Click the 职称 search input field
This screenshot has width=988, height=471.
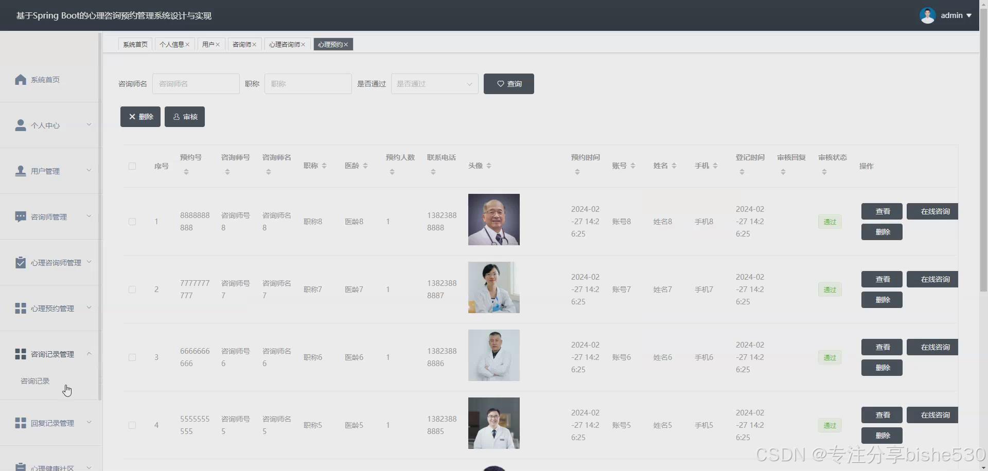coord(308,84)
